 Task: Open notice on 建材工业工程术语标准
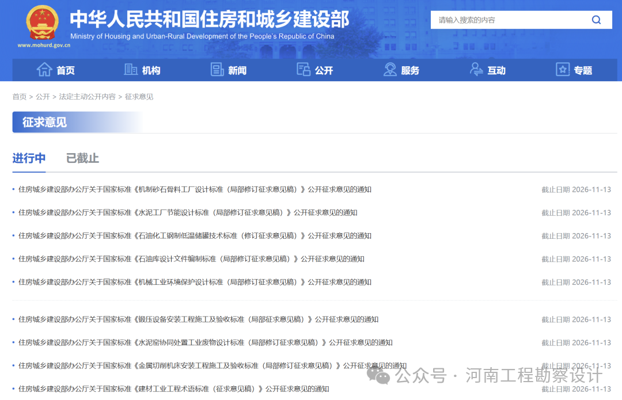174,389
